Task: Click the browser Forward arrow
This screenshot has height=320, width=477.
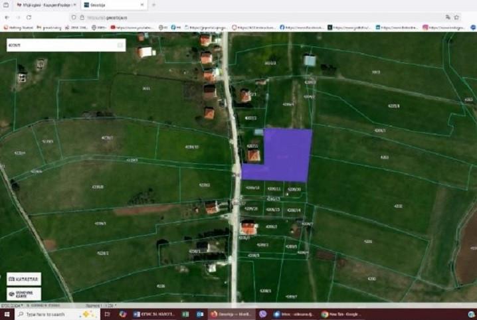Action: pyautogui.click(x=18, y=17)
